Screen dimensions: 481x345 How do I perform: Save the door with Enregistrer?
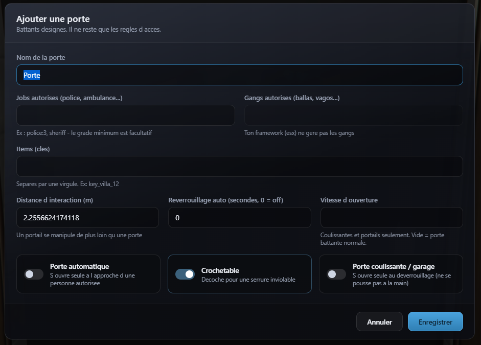click(x=436, y=321)
